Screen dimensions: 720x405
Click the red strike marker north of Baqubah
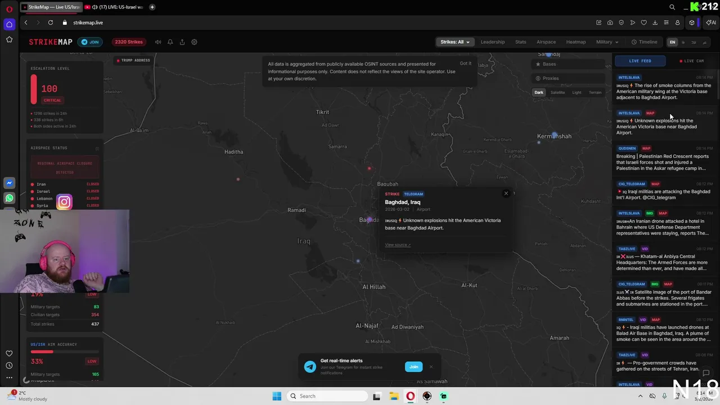click(369, 168)
